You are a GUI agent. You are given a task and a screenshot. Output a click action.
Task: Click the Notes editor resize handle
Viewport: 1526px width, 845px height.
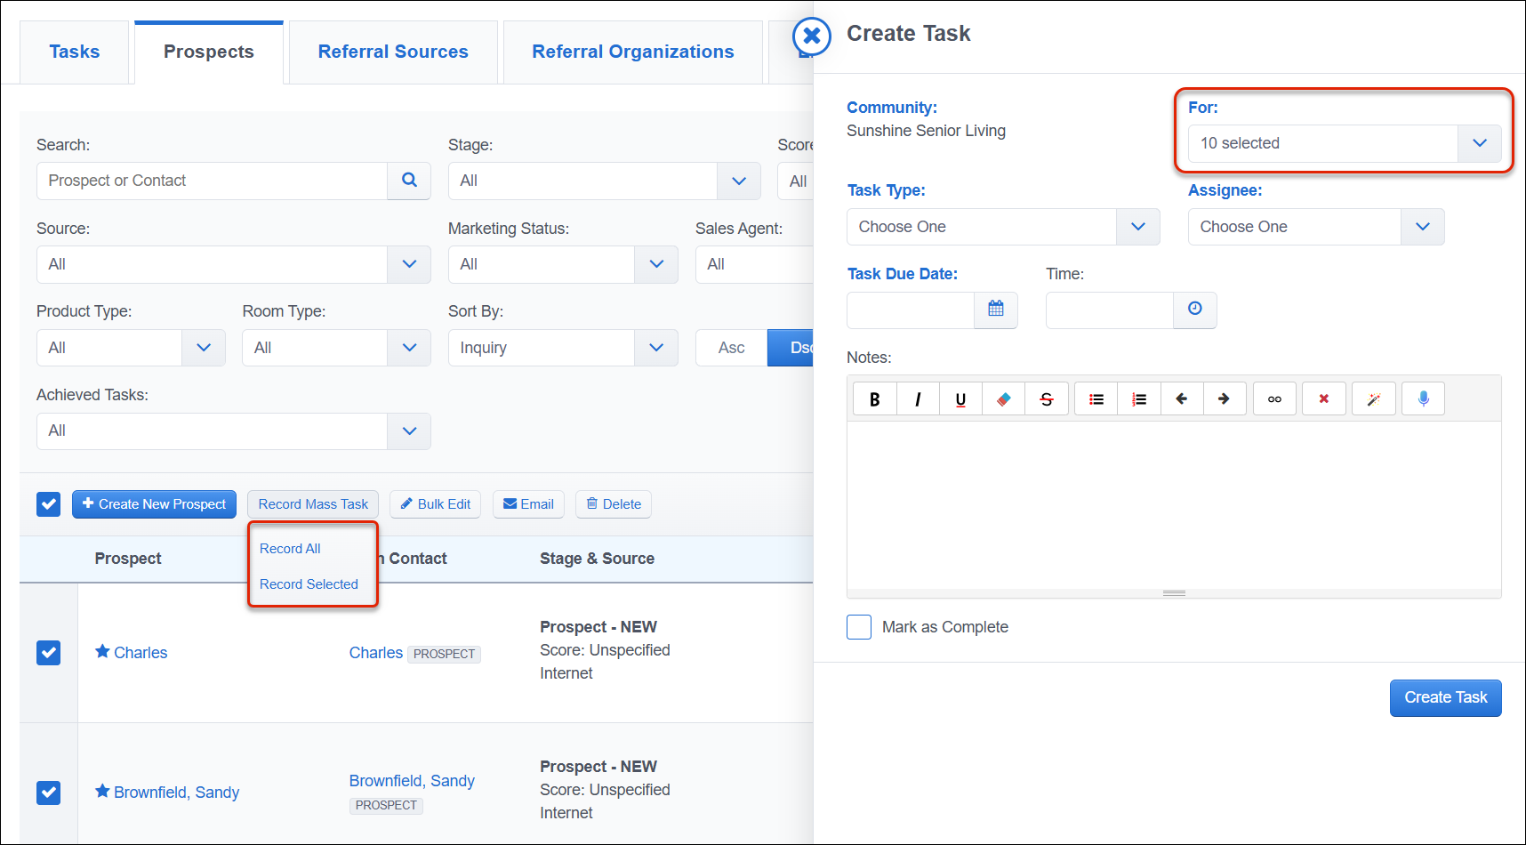tap(1174, 593)
